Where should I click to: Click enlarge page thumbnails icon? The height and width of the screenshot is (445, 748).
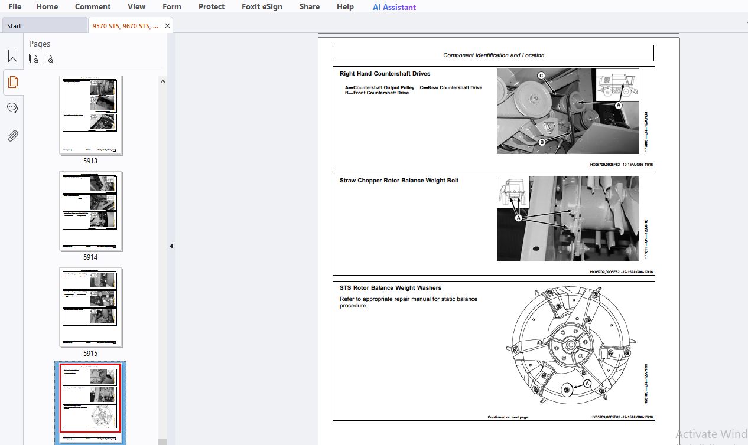coord(34,58)
